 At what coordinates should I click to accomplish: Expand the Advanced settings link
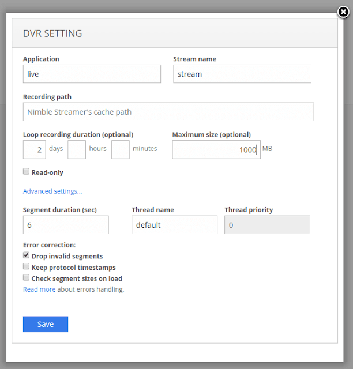pyautogui.click(x=52, y=191)
